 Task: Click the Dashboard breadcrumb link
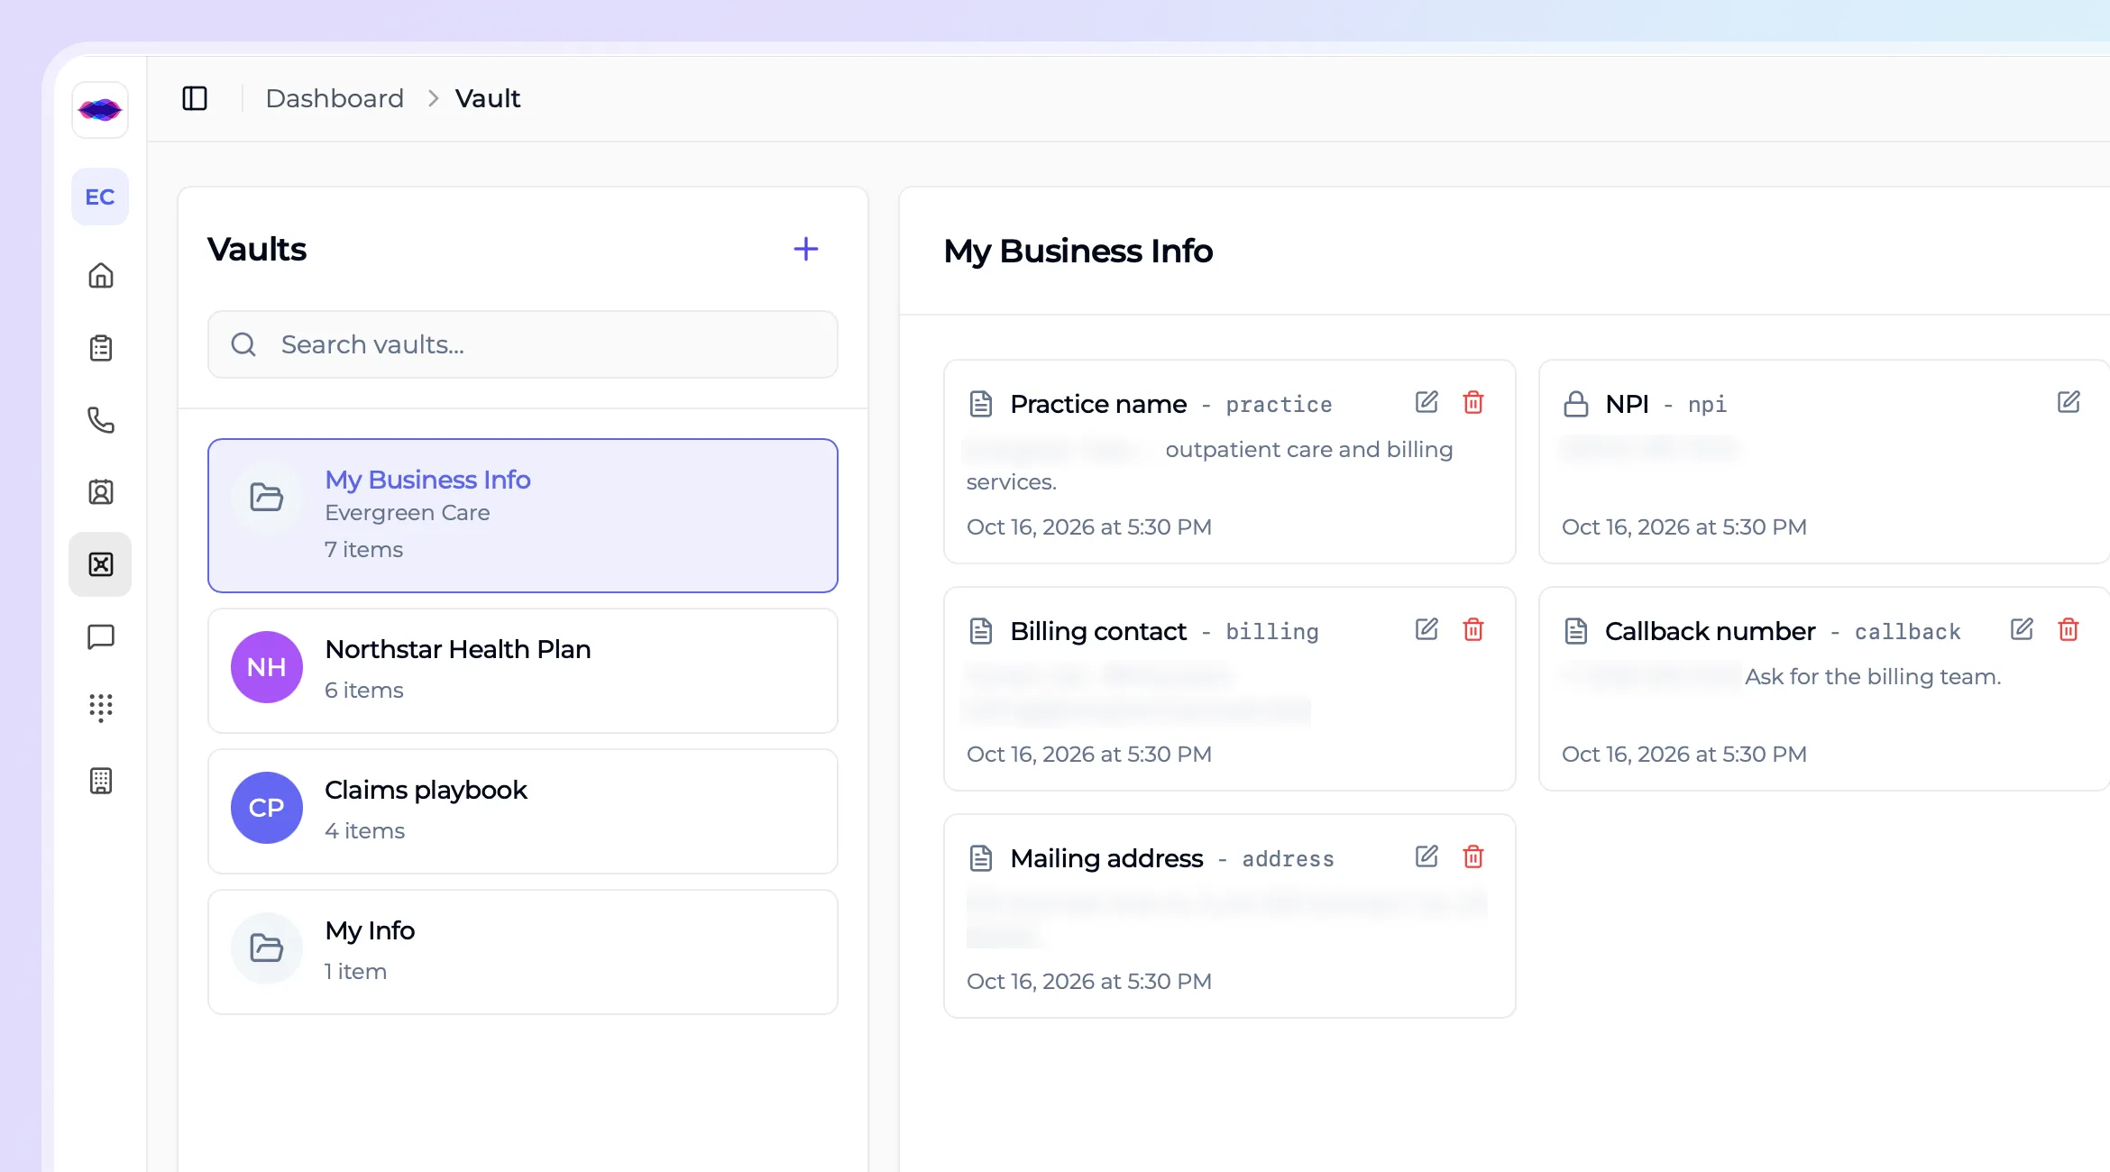pos(335,98)
